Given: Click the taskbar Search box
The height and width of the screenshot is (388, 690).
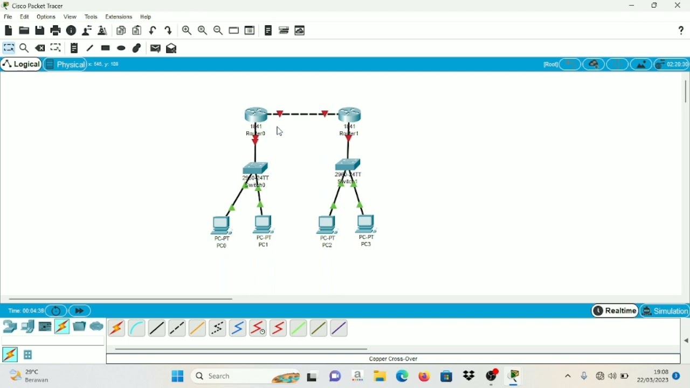Looking at the screenshot, I should (246, 377).
